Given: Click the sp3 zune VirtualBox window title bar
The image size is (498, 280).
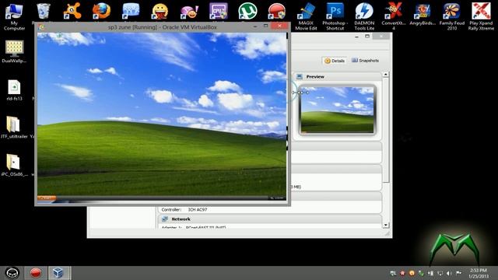Looking at the screenshot, I should pyautogui.click(x=163, y=27).
